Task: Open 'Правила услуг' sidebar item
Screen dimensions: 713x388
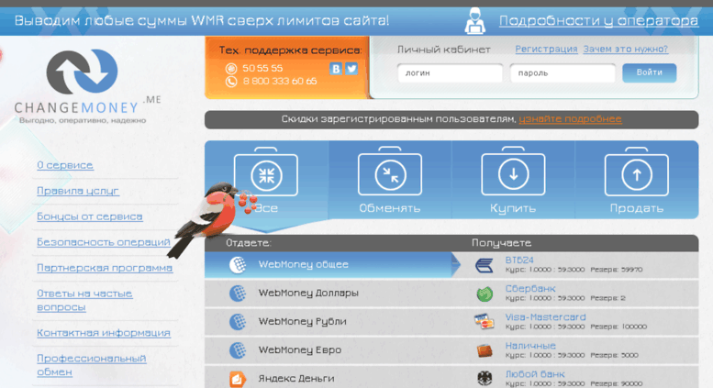Action: pyautogui.click(x=78, y=191)
